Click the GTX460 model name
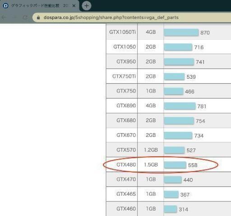The width and height of the screenshot is (231, 216). [126, 209]
